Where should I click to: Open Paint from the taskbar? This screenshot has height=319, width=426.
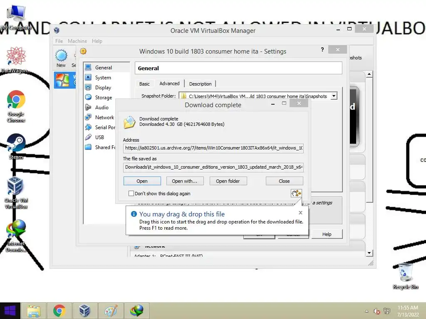[111, 311]
